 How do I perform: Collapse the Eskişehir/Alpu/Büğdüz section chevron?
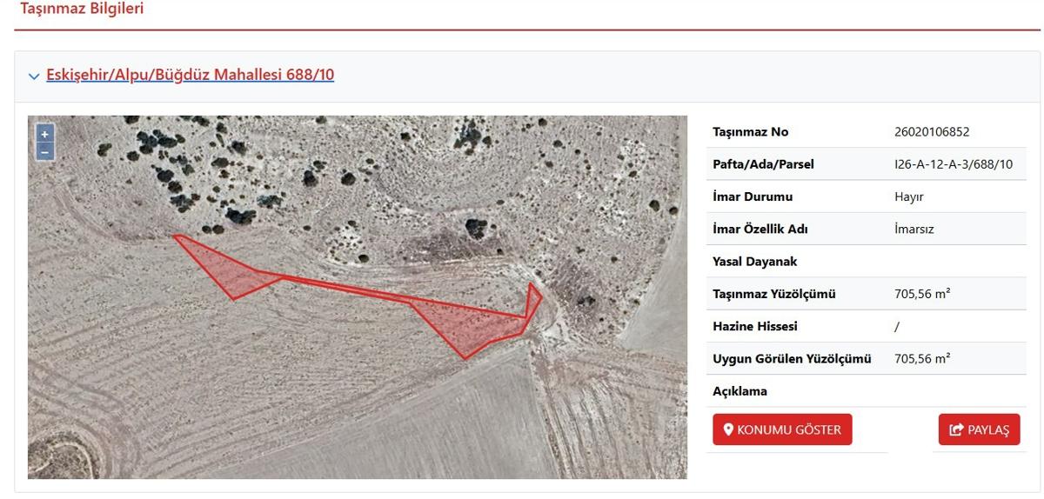click(34, 77)
